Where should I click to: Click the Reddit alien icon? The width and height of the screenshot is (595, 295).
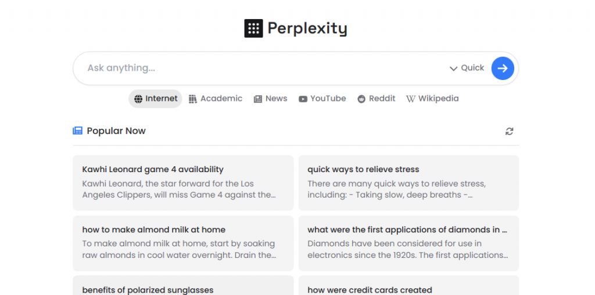(361, 99)
